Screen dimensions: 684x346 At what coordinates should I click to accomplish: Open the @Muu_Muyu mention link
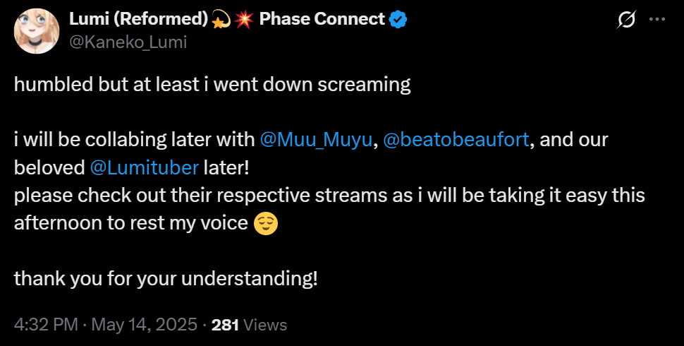pyautogui.click(x=317, y=140)
